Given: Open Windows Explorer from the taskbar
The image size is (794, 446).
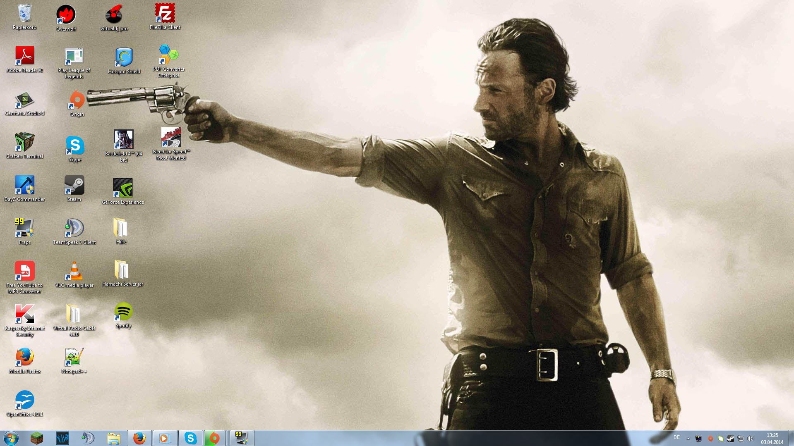Looking at the screenshot, I should click(113, 438).
